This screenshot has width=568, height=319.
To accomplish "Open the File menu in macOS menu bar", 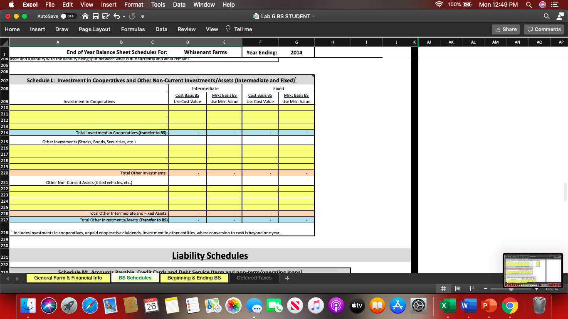I will pyautogui.click(x=50, y=5).
